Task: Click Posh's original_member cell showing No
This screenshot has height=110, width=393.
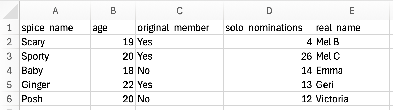Action: (180, 99)
